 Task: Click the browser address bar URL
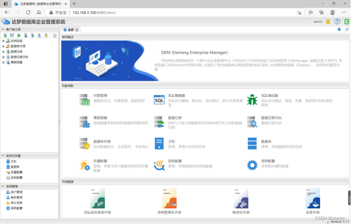[x=94, y=13]
